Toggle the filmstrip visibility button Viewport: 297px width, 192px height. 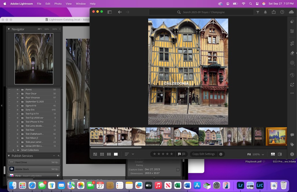273,154
